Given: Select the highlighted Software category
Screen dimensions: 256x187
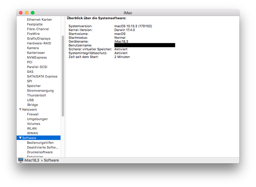Looking at the screenshot, I should point(39,138).
